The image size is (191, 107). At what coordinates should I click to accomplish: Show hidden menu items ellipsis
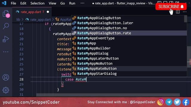82,3
